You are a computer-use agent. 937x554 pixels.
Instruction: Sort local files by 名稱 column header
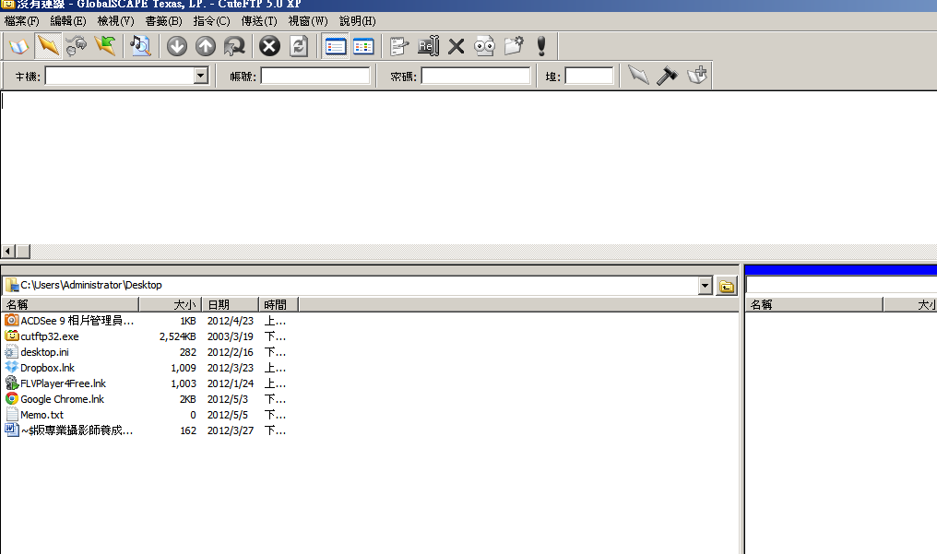[x=70, y=305]
